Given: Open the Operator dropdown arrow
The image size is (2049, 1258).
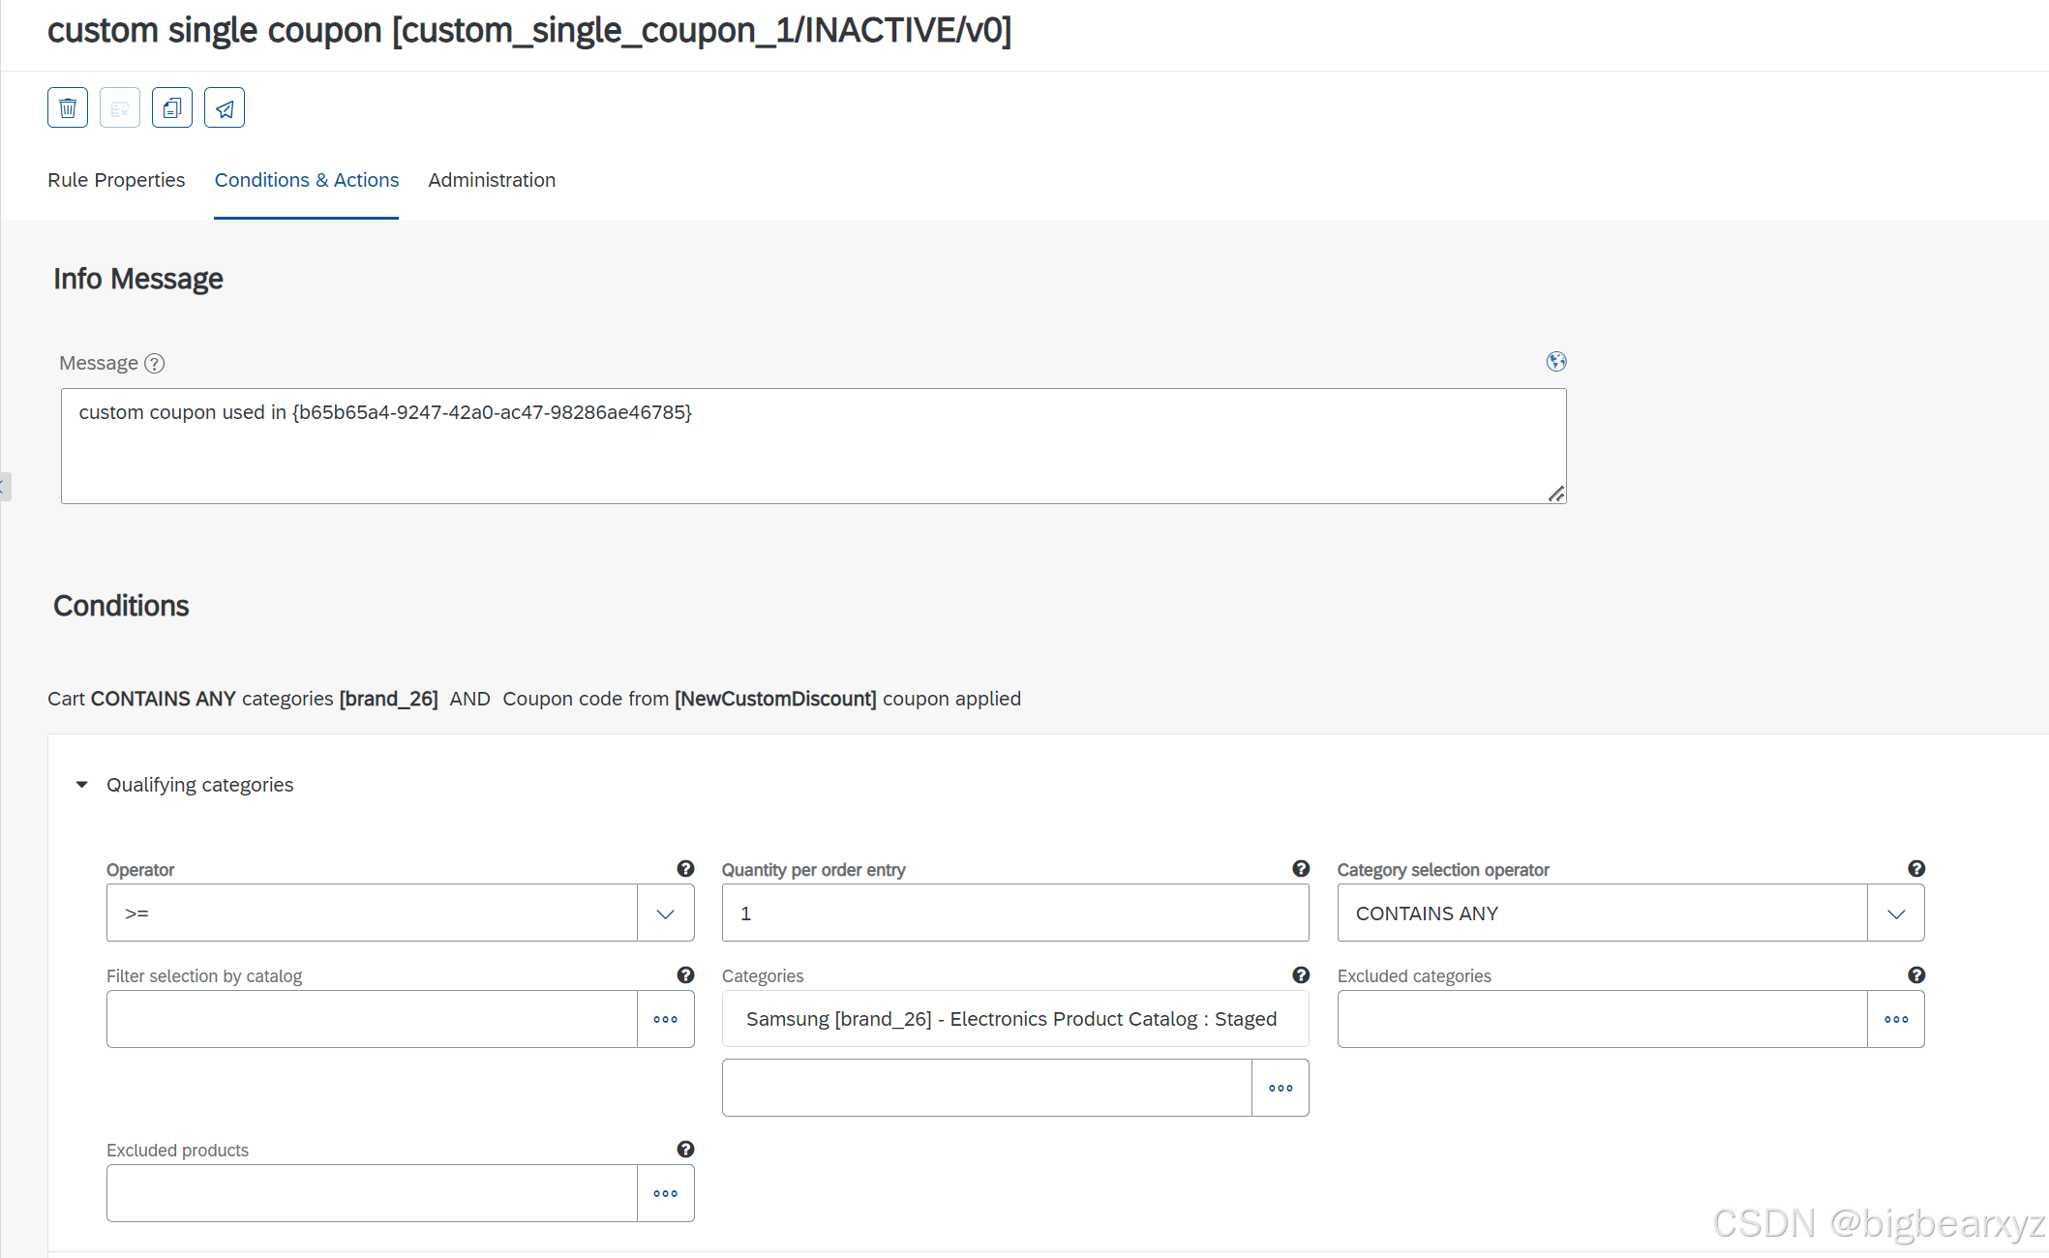Looking at the screenshot, I should pos(665,914).
